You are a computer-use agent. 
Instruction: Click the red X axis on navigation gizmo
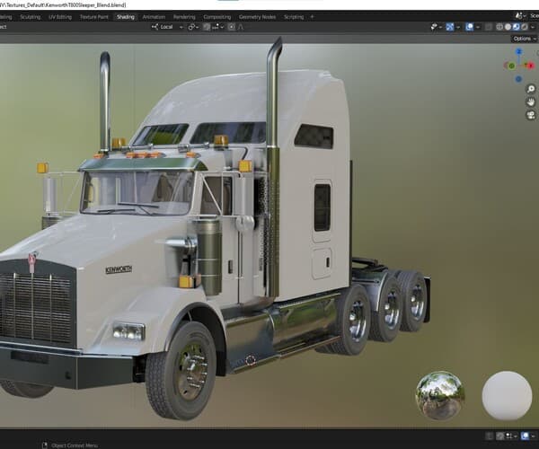point(532,66)
